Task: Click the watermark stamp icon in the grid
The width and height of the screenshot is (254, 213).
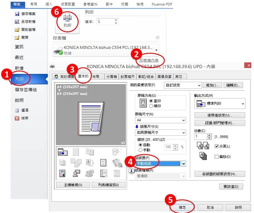Action: 103,163
